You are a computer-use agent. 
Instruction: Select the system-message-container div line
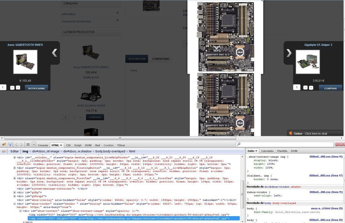click(52, 189)
